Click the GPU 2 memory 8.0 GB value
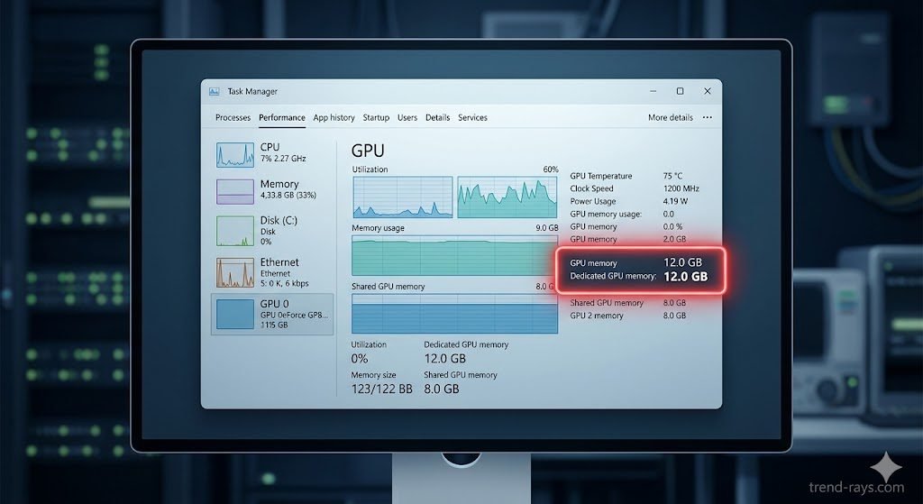 674,316
